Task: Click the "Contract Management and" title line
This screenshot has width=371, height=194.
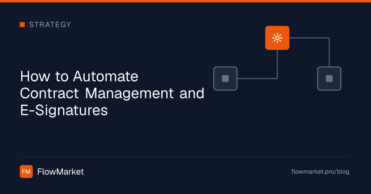Action: pyautogui.click(x=112, y=93)
